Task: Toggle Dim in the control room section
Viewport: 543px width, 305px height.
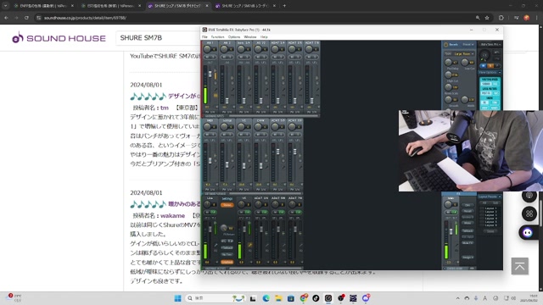Action: coord(467,205)
